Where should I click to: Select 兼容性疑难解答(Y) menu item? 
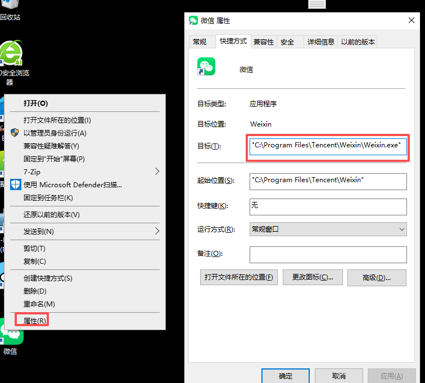[x=85, y=146]
